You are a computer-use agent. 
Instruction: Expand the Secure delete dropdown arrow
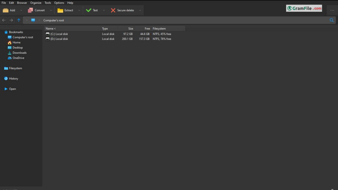click(140, 10)
